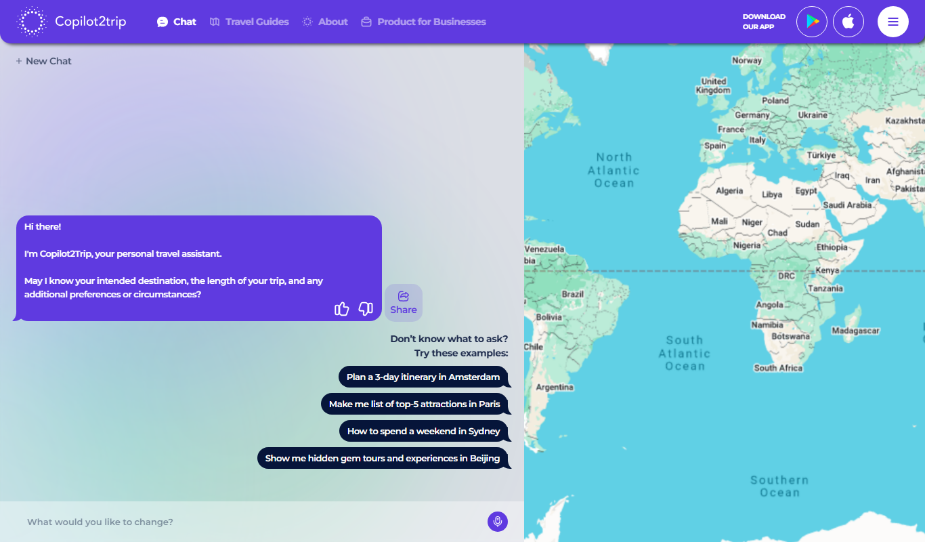Click Algeria on the map
Viewport: 925px width, 542px height.
(729, 191)
